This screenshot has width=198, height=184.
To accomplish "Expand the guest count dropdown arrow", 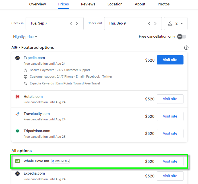I will click(182, 23).
